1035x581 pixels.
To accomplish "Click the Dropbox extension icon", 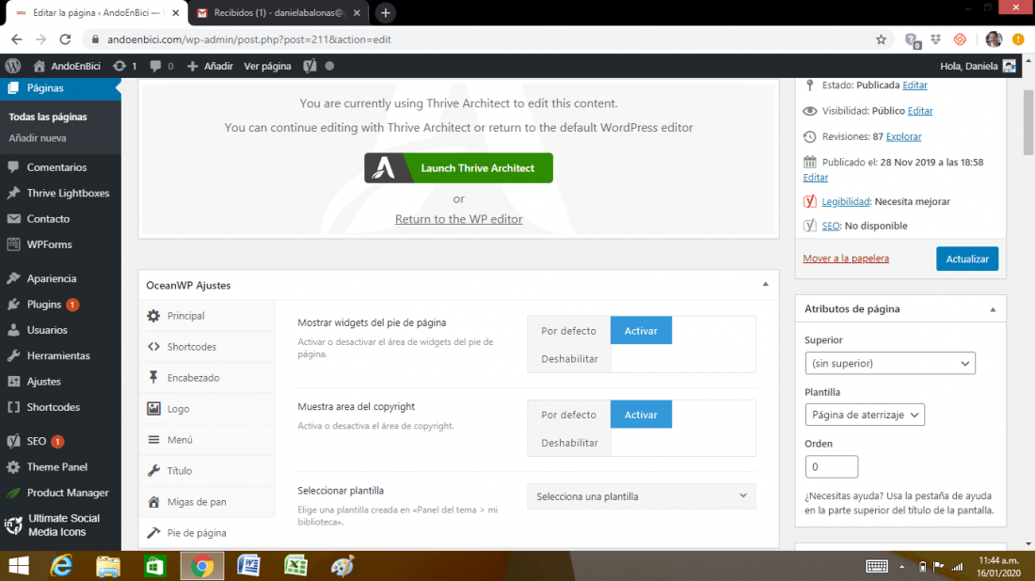I will coord(935,39).
